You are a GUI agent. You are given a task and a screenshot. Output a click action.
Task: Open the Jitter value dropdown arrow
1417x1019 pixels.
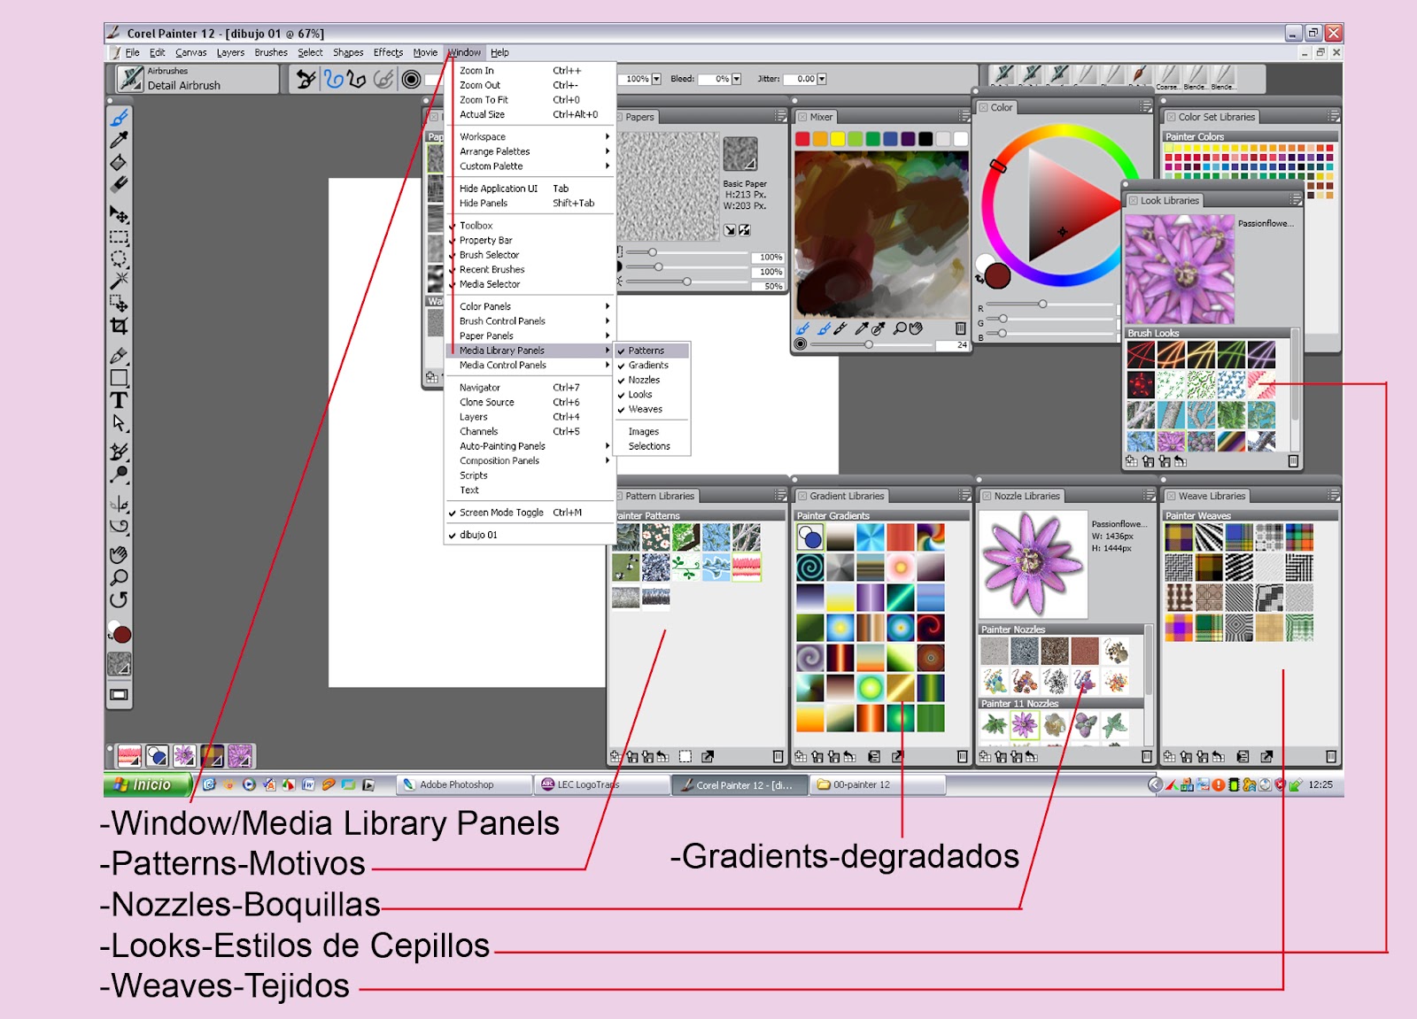pos(822,79)
